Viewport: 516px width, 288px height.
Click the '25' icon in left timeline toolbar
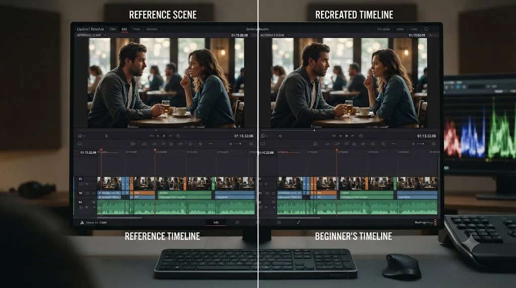click(163, 144)
